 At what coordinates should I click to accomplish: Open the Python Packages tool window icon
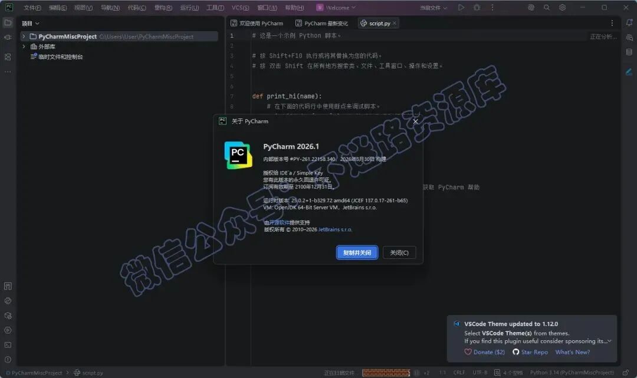click(x=8, y=315)
